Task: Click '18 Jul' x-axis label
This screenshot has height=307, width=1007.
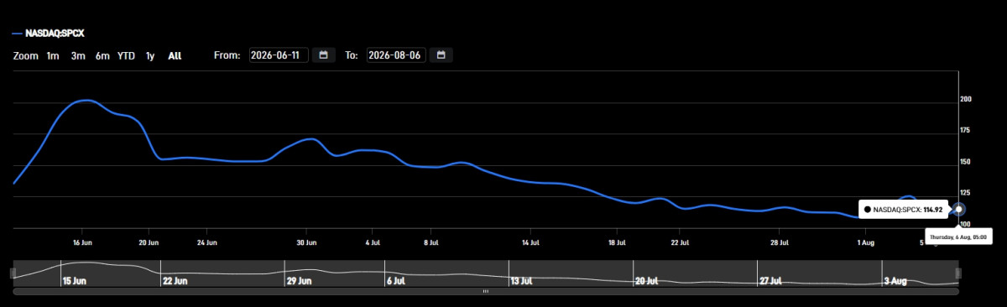Action: point(617,242)
